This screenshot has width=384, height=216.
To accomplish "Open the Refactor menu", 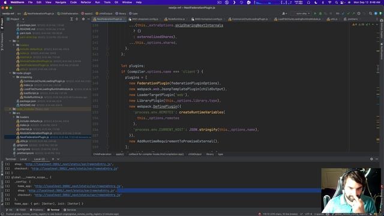I will (x=86, y=2).
